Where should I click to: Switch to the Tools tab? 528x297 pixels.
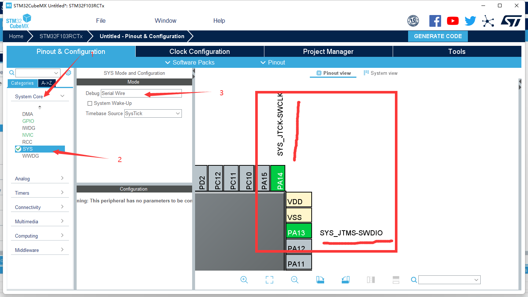(x=457, y=51)
